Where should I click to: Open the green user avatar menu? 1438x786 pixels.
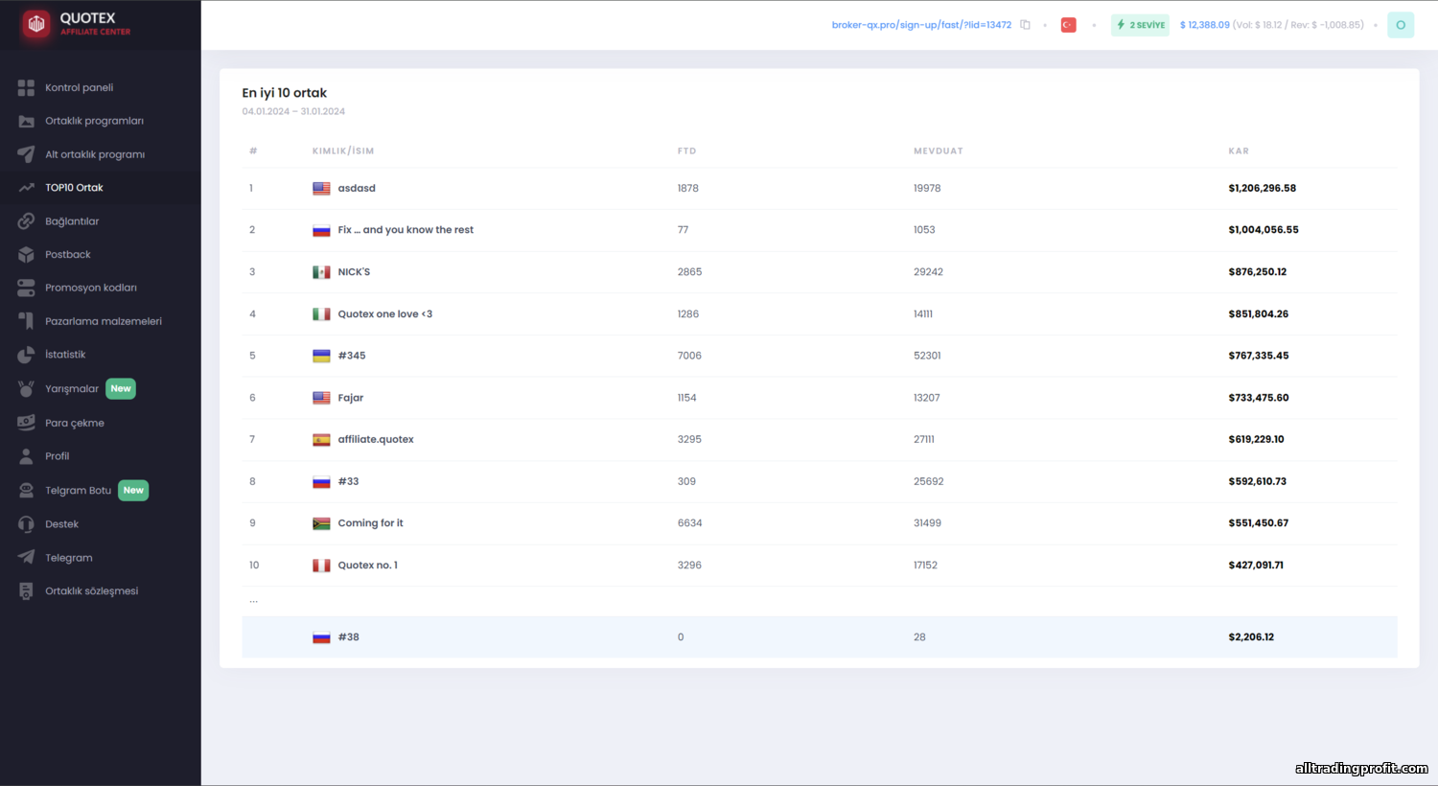click(1401, 25)
